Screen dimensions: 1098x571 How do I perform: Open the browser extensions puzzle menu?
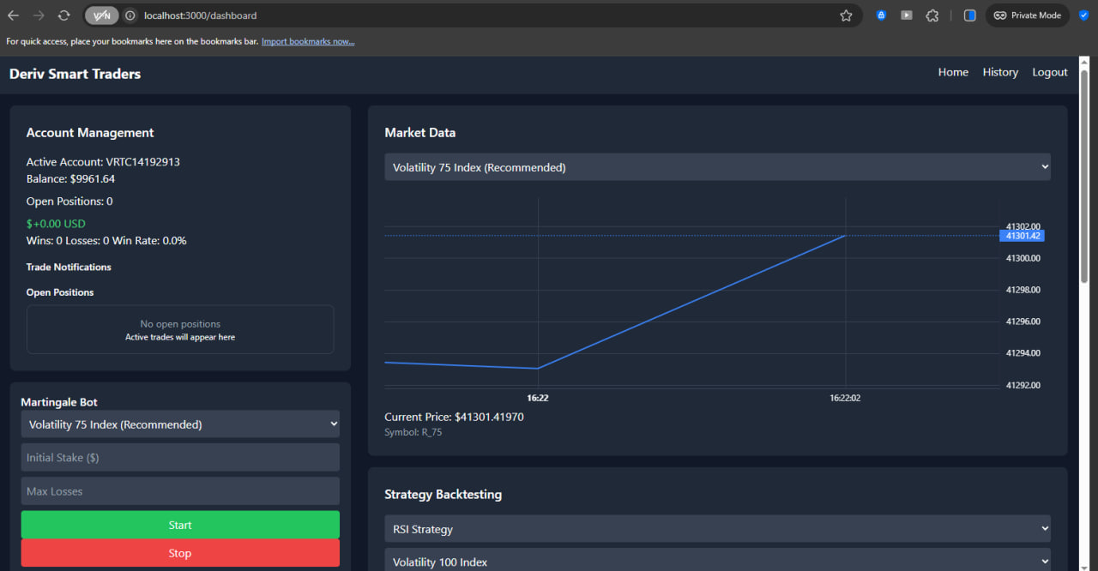click(932, 15)
